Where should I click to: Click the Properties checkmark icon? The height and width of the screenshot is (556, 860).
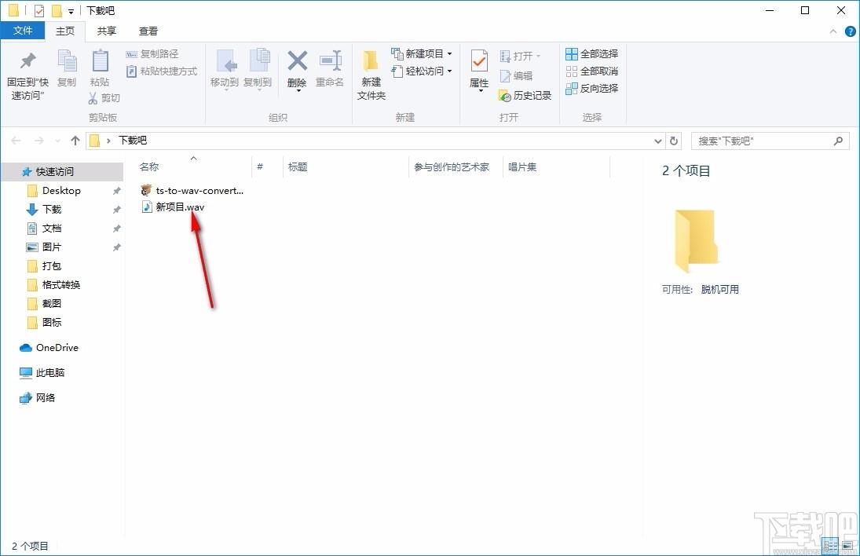coord(479,61)
